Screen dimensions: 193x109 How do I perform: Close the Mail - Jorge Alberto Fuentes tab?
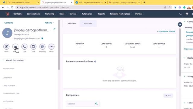tap(105, 2)
